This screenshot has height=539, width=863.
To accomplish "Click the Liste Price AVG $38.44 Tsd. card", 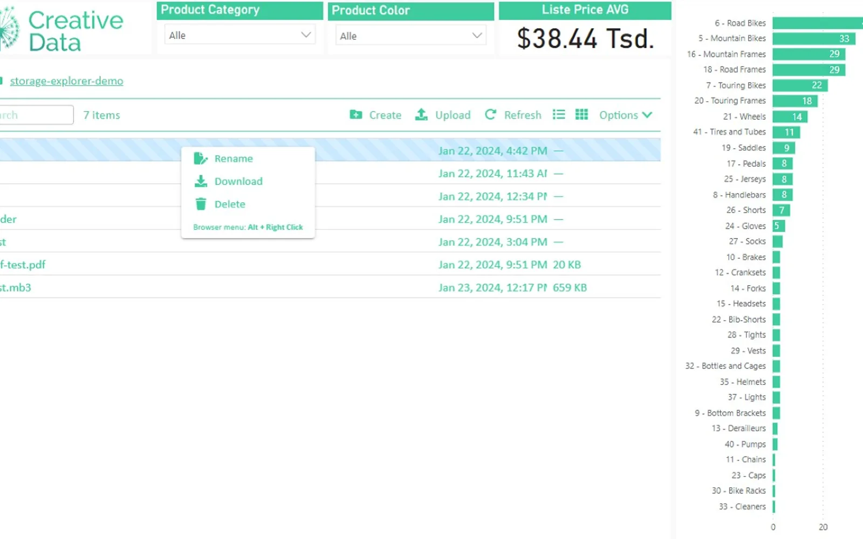I will point(585,29).
